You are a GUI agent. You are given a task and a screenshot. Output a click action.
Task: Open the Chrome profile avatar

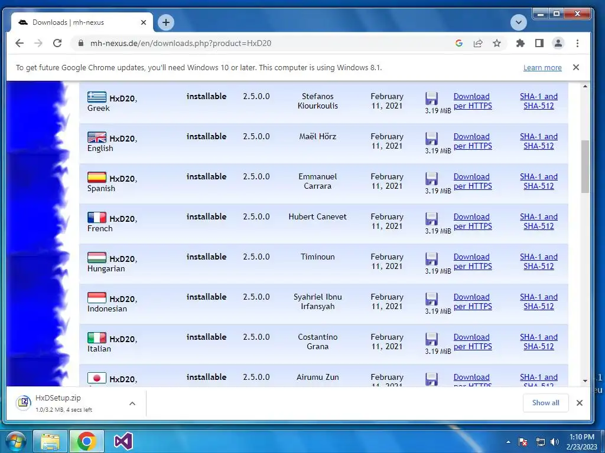click(x=558, y=43)
